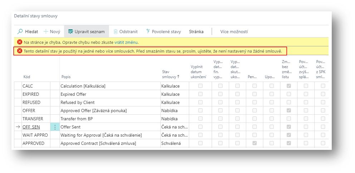Click the OFF_SEN code cell
Viewport: 355px width, 173px height.
pyautogui.click(x=31, y=127)
